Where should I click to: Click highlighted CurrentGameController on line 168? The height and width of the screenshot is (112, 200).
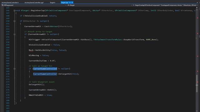tap(45, 69)
